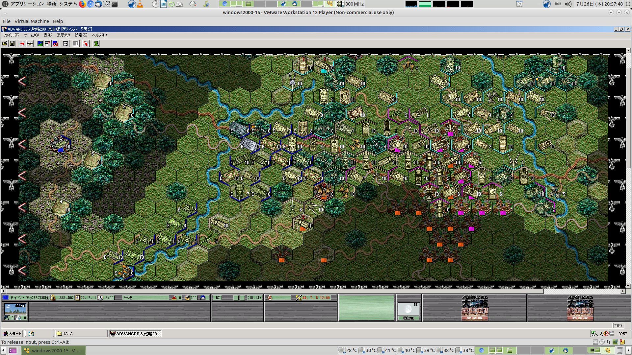This screenshot has width=632, height=355.
Task: Click the power button icon at top right
Action: pos(627,4)
